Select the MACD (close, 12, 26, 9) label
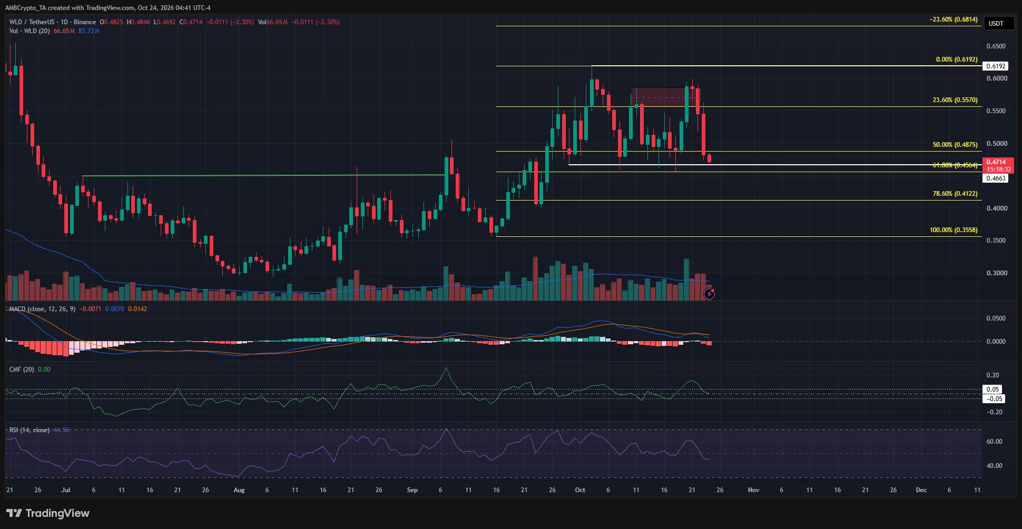1022x529 pixels. (x=42, y=309)
